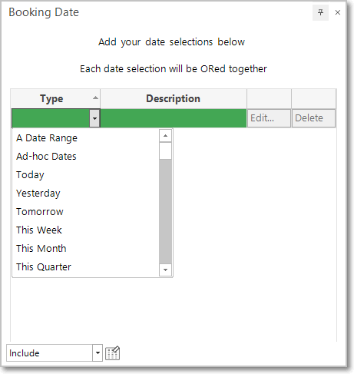Screen dimensions: 354x374
Task: Click the Description column header
Action: tap(174, 98)
